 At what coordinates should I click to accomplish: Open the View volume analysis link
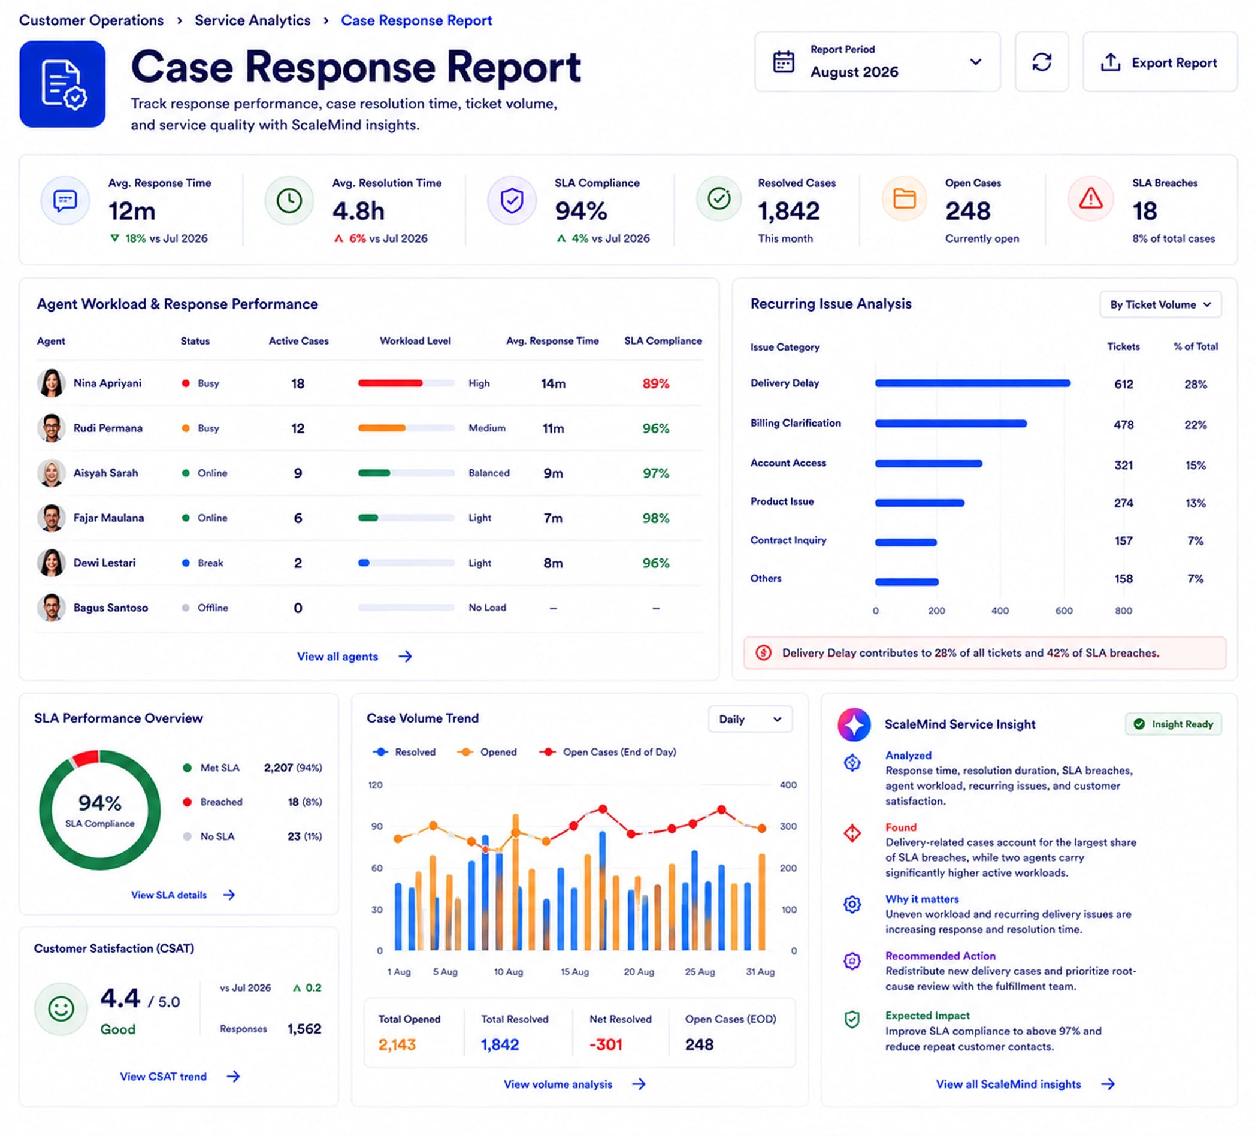(574, 1084)
